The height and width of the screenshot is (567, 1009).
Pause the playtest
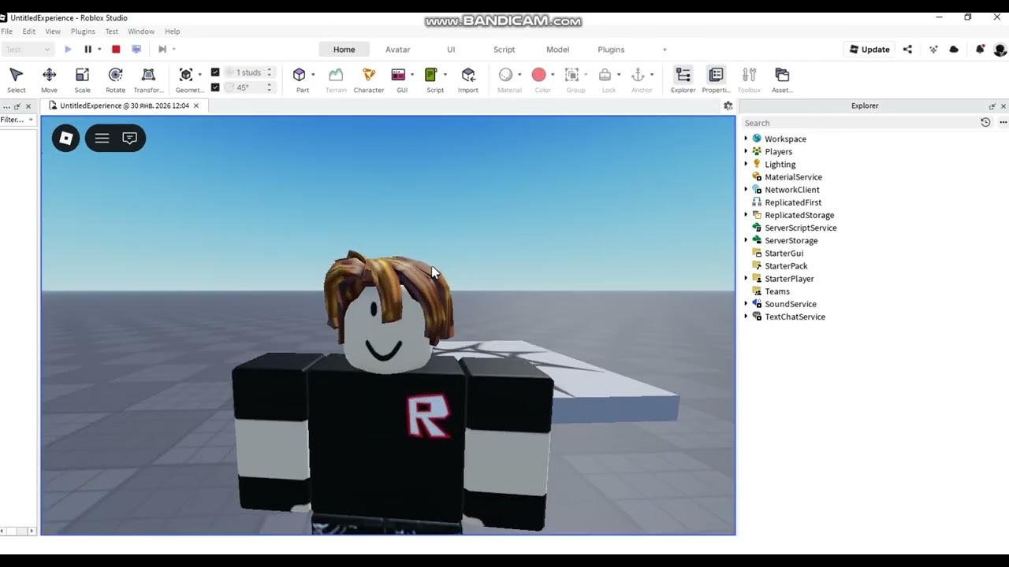tap(87, 49)
